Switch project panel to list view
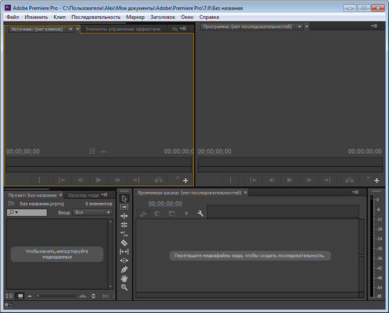 [x=10, y=296]
